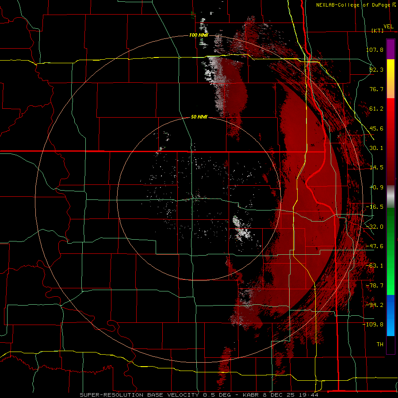Click the -32.0 velocity scale value
This screenshot has width=398, height=398.
tap(375, 227)
